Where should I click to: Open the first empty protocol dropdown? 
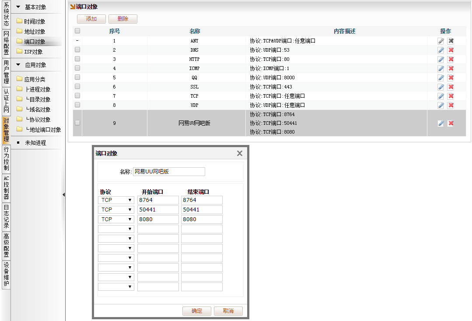click(116, 229)
